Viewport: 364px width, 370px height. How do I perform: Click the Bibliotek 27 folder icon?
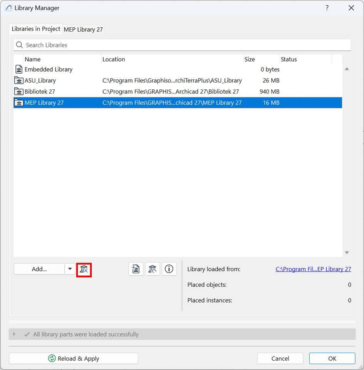click(x=19, y=92)
